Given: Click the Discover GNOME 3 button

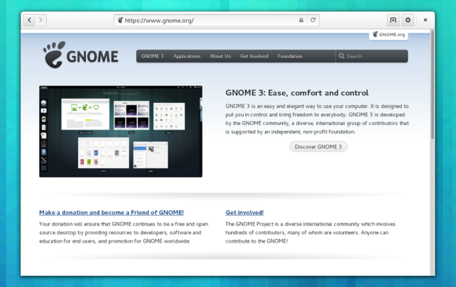Looking at the screenshot, I should (x=318, y=146).
